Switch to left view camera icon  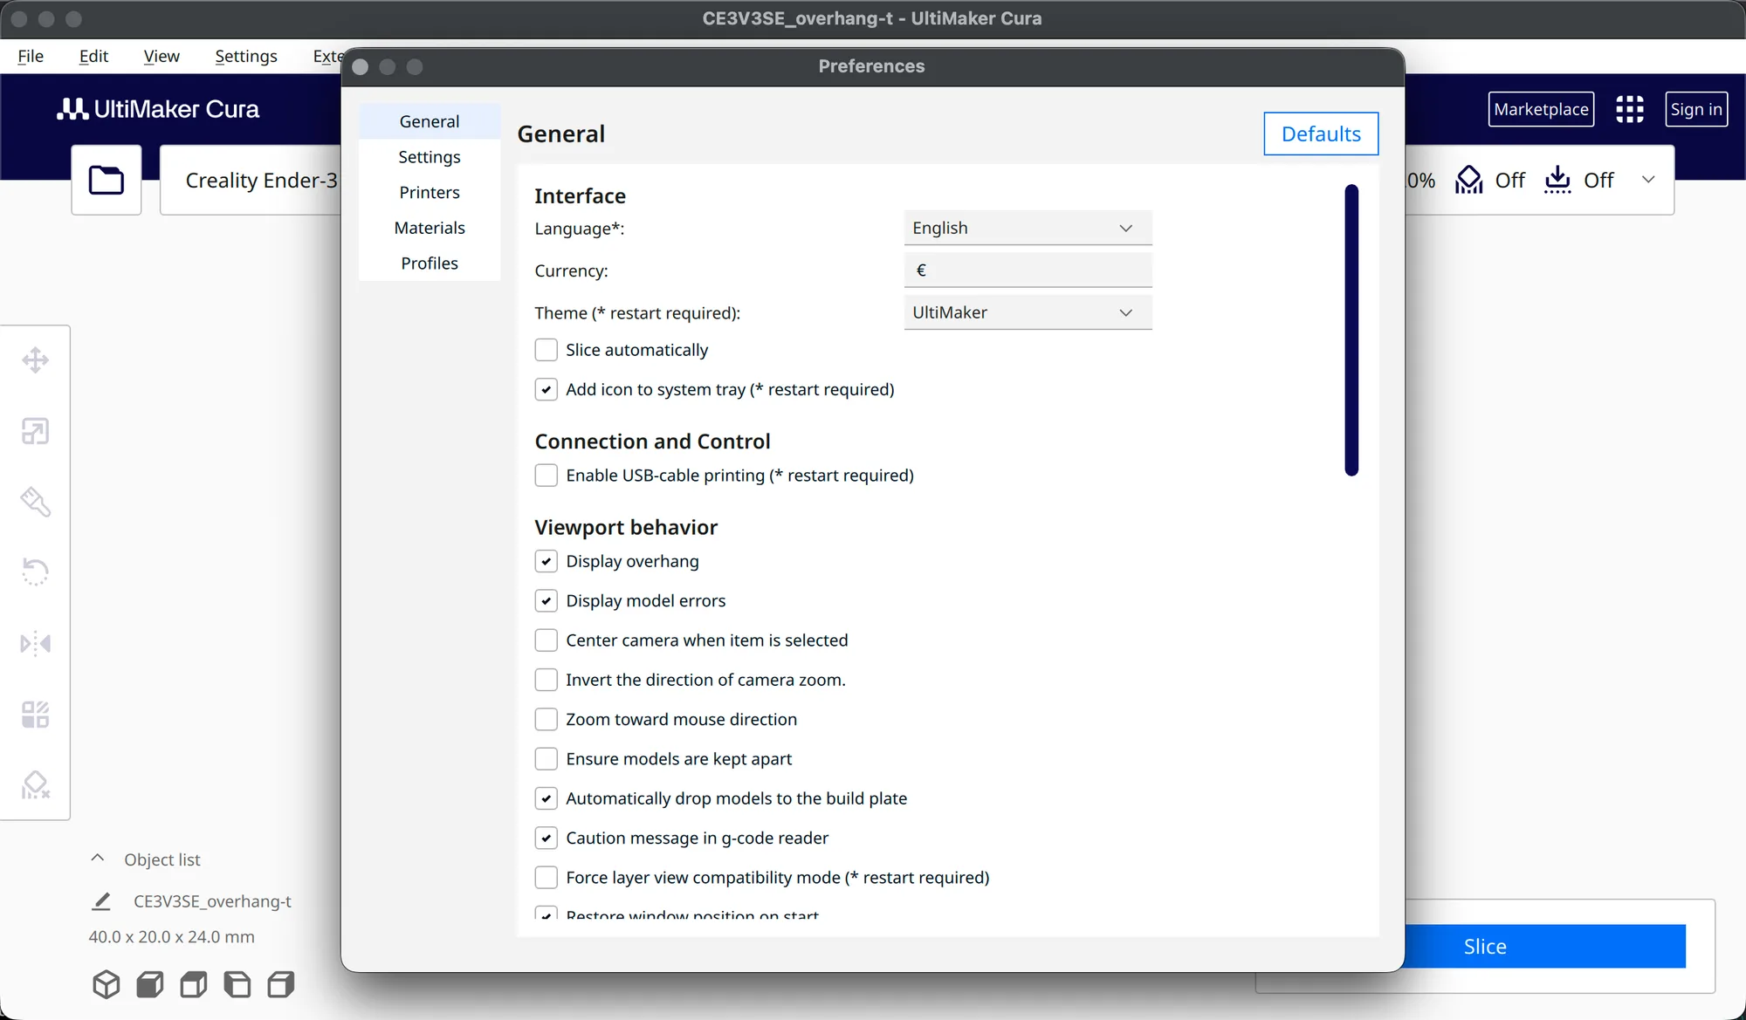click(x=237, y=984)
